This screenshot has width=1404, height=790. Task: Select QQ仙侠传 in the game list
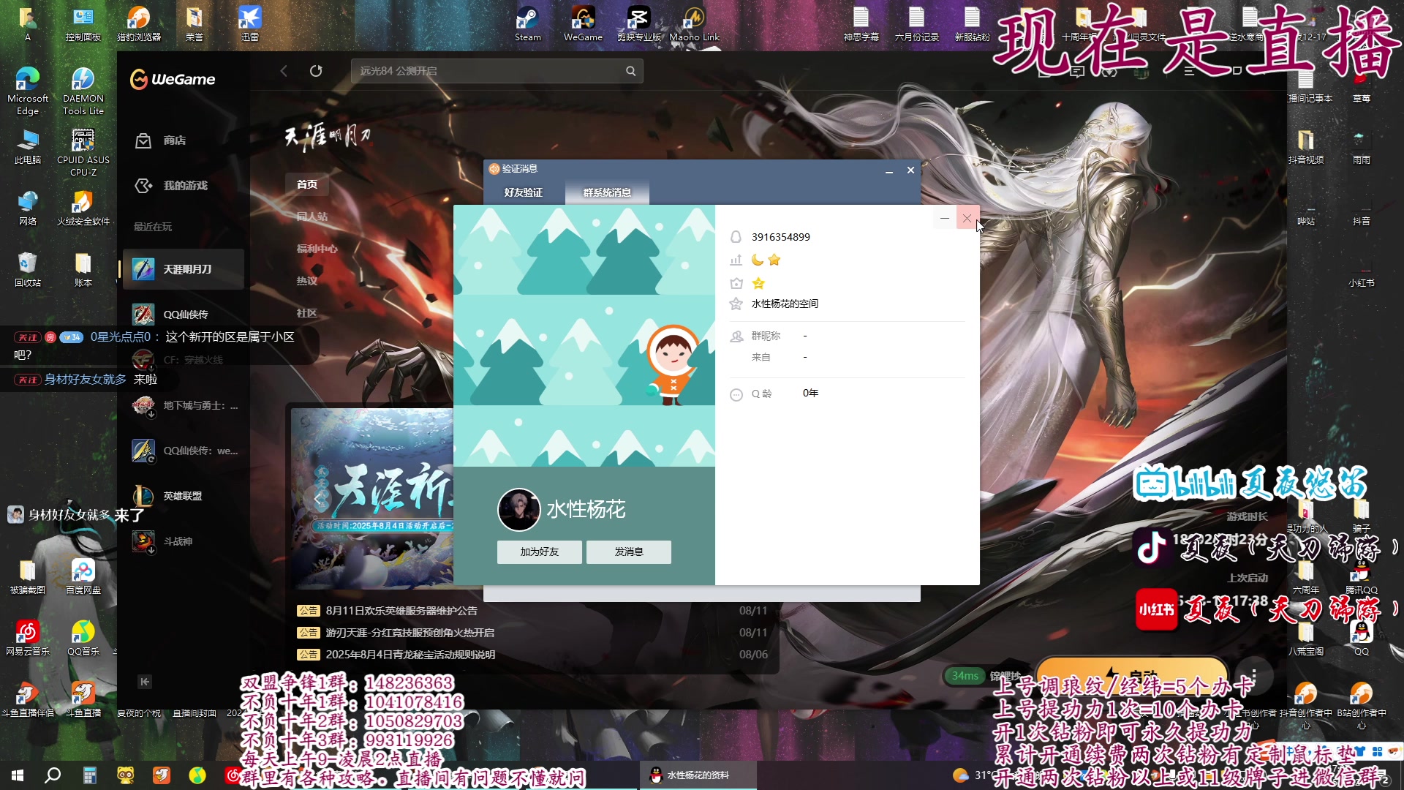[183, 315]
